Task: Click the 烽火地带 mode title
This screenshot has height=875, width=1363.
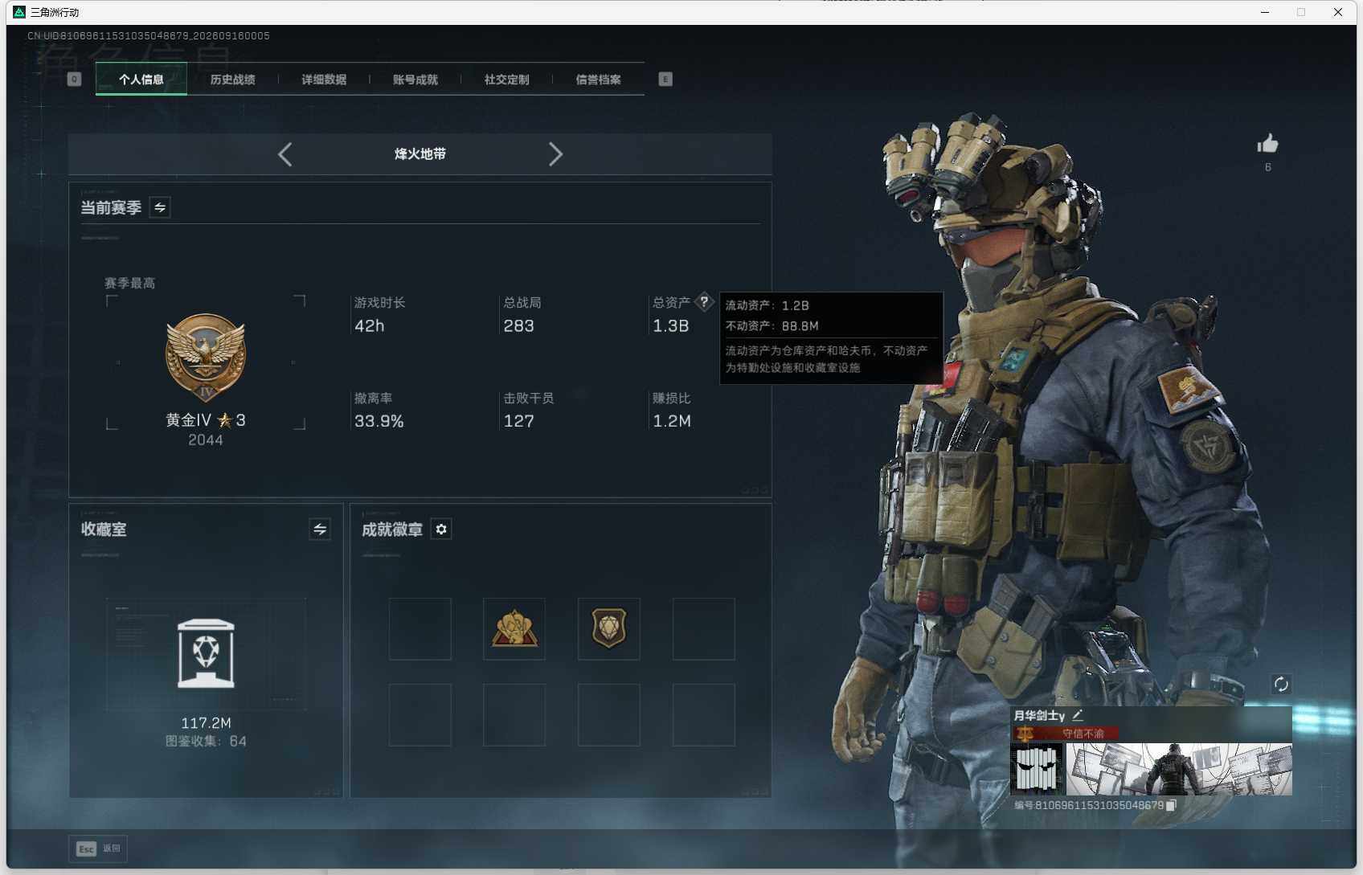Action: (420, 154)
